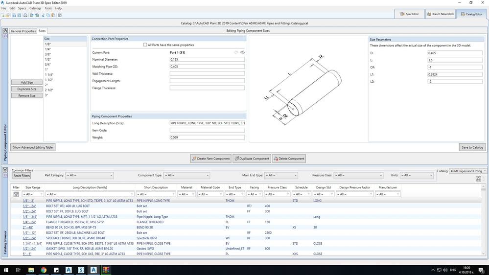Click the pin square icon below editor chevron
The height and width of the screenshot is (275, 489).
(x=5, y=36)
